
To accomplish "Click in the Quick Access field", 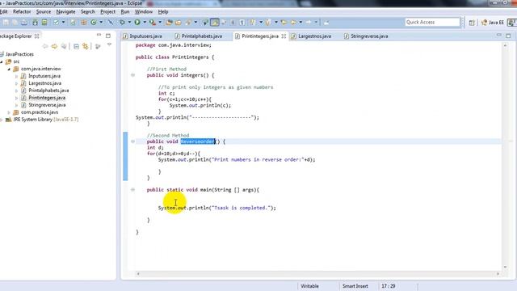I will pyautogui.click(x=432, y=22).
